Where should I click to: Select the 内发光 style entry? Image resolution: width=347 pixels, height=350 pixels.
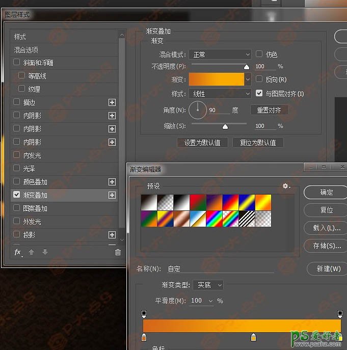pyautogui.click(x=32, y=155)
